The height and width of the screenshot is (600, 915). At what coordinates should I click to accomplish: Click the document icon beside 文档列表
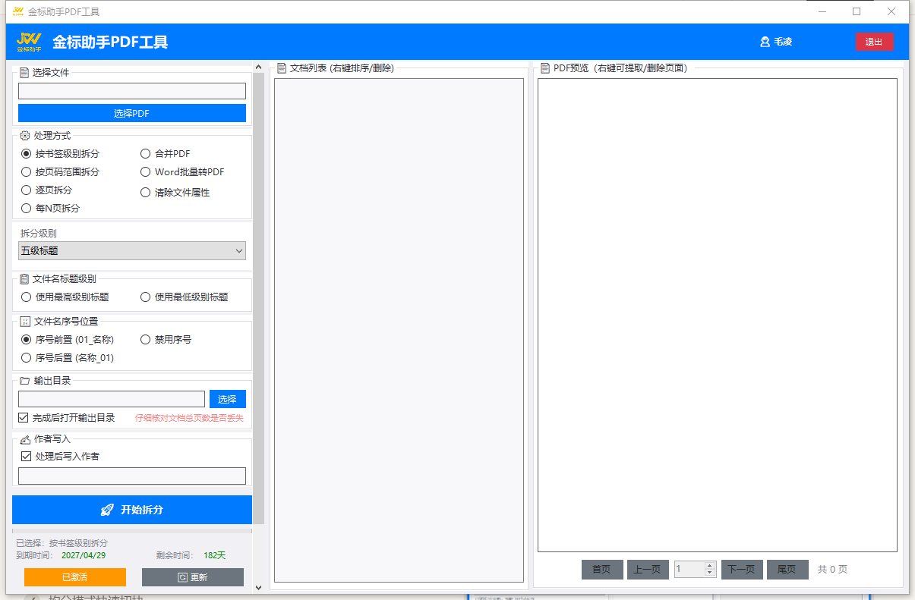282,68
